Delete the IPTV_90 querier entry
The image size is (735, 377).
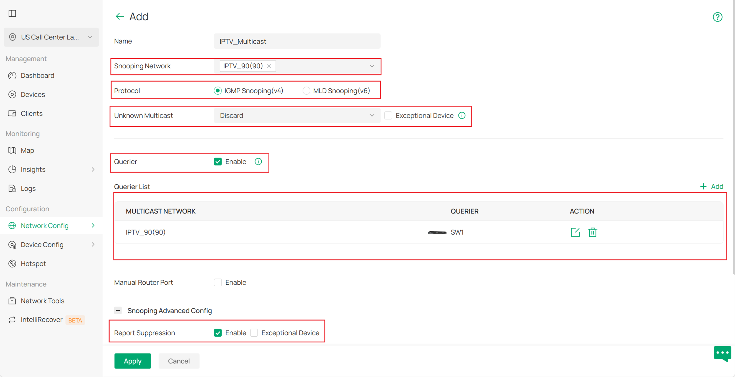coord(593,232)
